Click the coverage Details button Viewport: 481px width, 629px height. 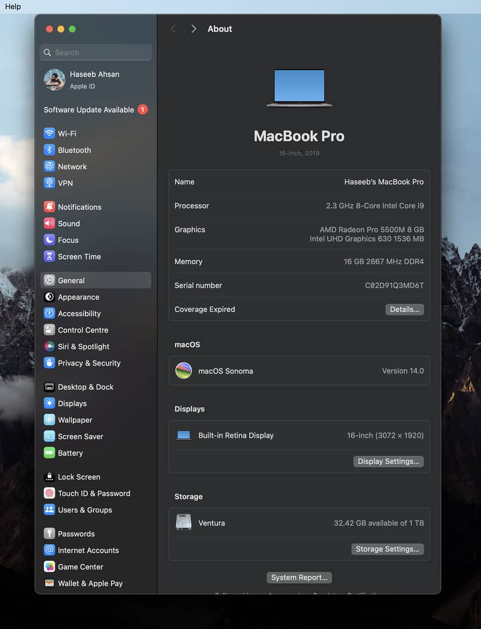pos(405,310)
